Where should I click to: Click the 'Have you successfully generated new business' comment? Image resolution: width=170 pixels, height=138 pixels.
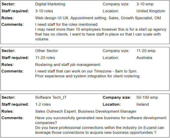(x=101, y=120)
